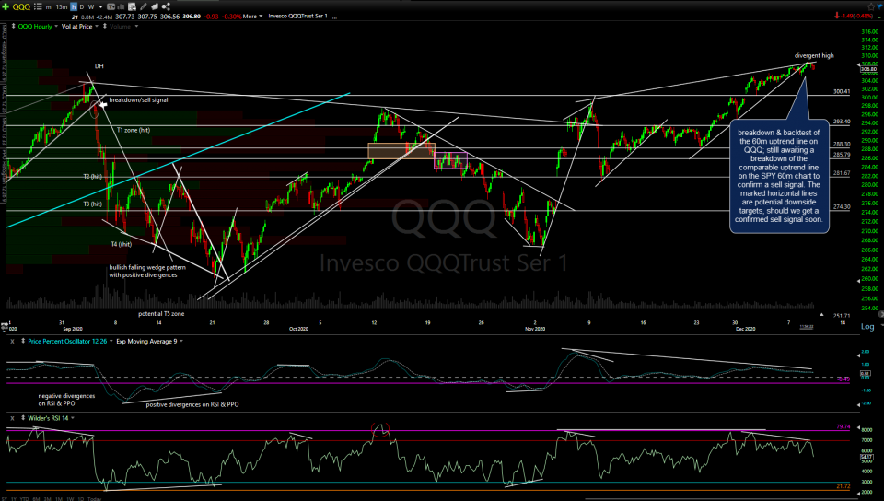Click the resize arrows beside QQQ Hourly
The width and height of the screenshot is (884, 501).
click(14, 26)
